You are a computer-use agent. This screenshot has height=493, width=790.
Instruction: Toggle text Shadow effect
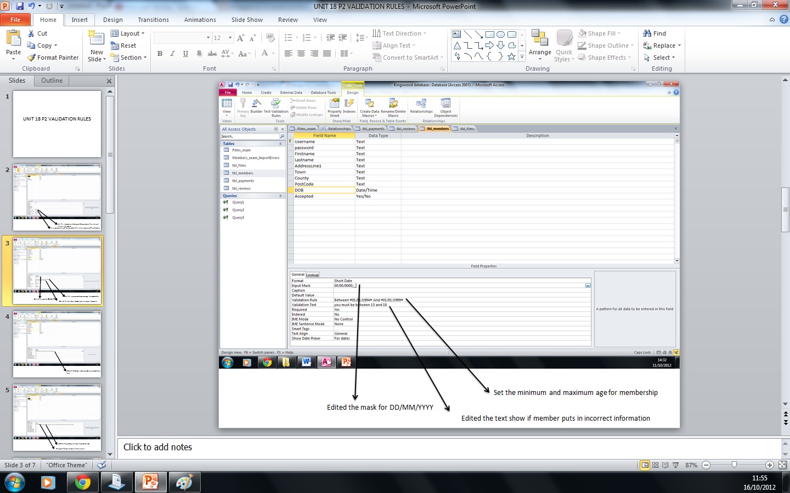199,54
